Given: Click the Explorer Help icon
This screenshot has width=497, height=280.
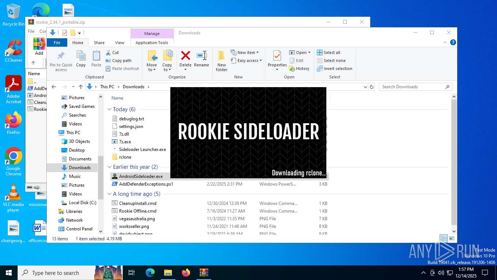Looking at the screenshot, I should point(453,42).
